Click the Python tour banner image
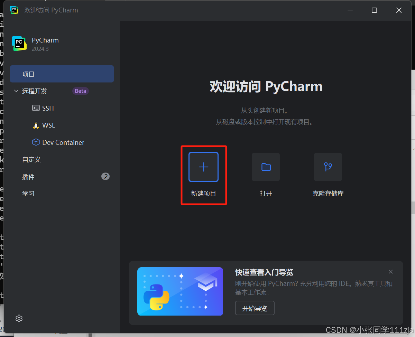The width and height of the screenshot is (415, 337). click(180, 291)
